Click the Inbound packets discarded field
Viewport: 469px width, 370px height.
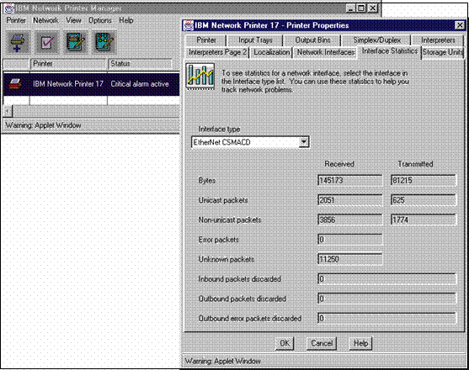386,279
